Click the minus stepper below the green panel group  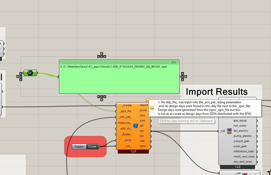(101, 97)
